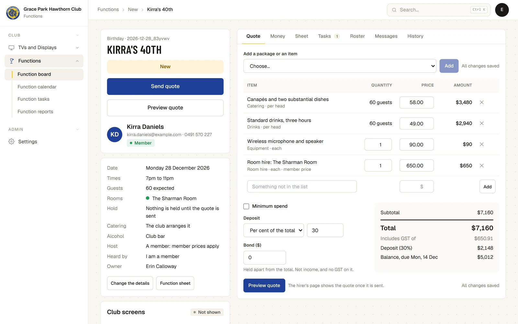Open the Per cent of the total dropdown

click(x=274, y=230)
